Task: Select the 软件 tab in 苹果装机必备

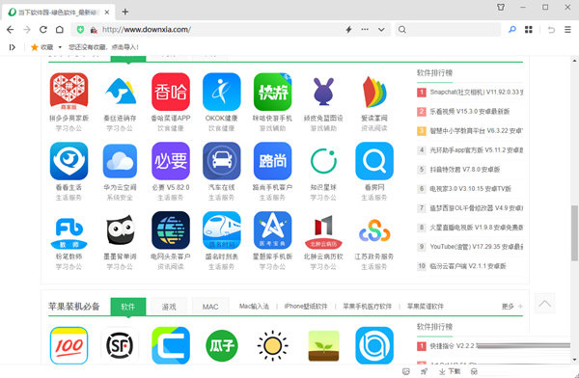Action: tap(128, 307)
